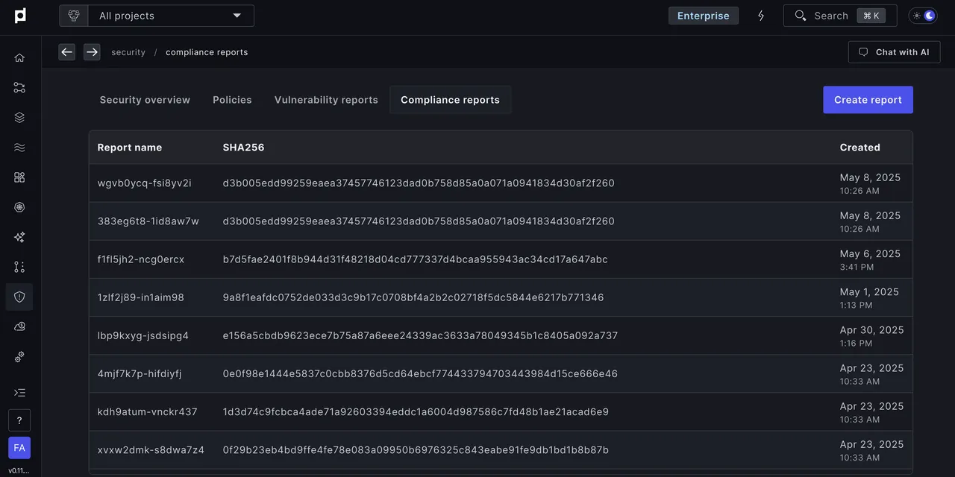Click the lightning bolt icon in header

click(761, 16)
